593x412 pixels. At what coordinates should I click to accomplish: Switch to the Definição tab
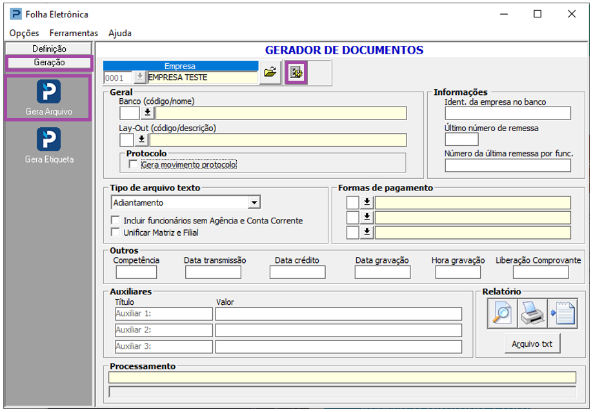pyautogui.click(x=49, y=49)
